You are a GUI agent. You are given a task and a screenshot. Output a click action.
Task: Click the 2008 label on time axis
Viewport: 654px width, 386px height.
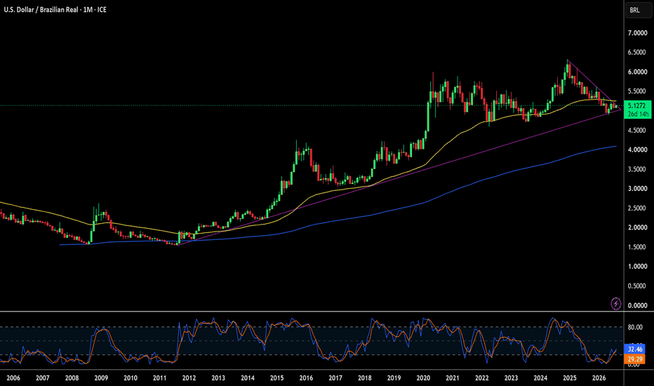click(x=72, y=378)
